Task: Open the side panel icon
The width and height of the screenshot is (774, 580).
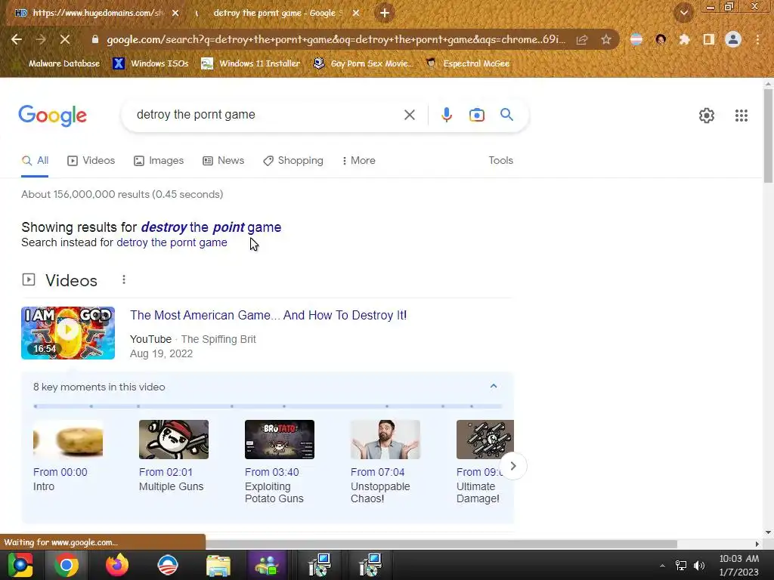Action: pos(709,39)
